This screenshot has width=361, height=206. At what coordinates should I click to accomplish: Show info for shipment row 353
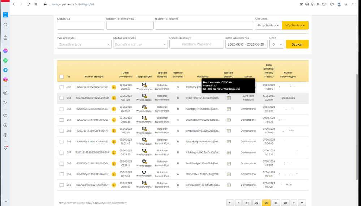tap(114, 109)
